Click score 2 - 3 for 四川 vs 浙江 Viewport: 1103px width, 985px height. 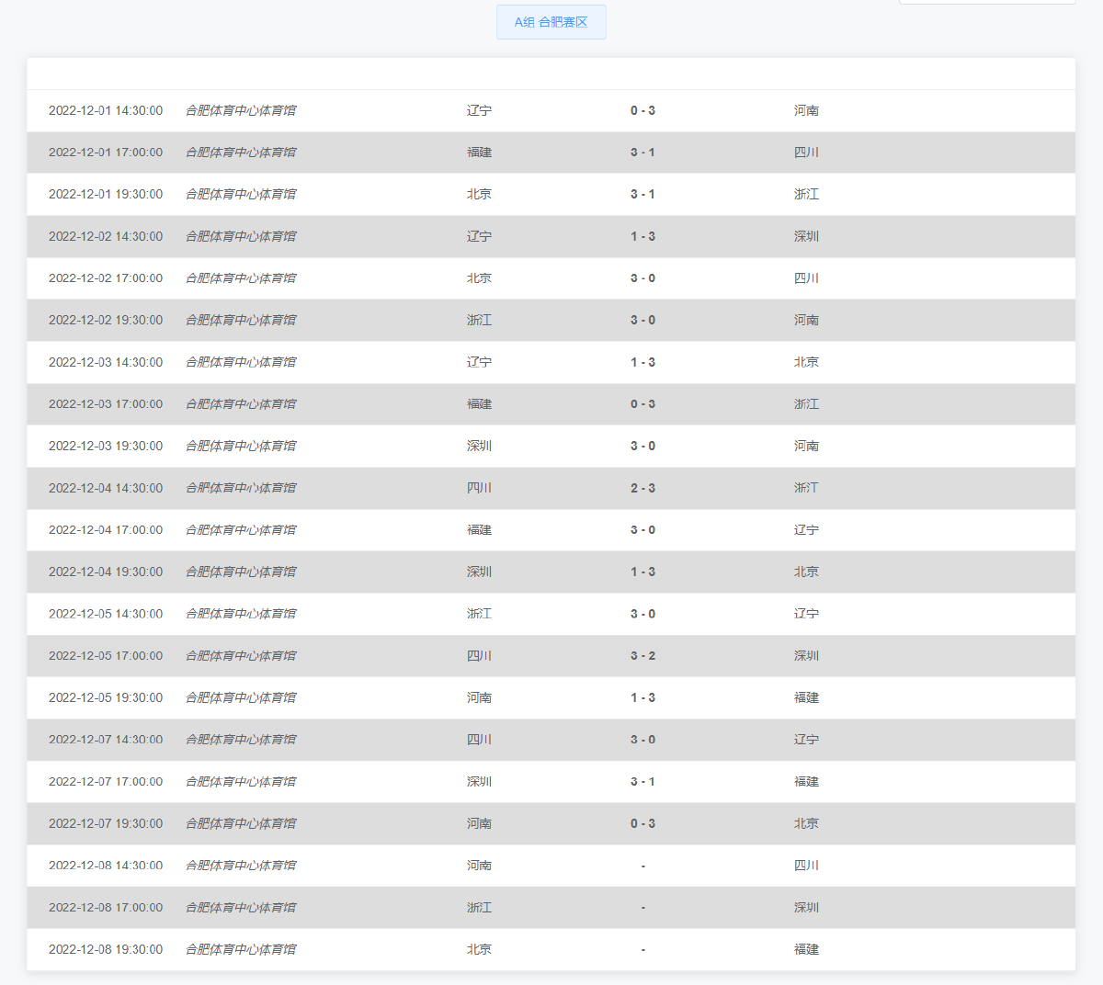(642, 488)
